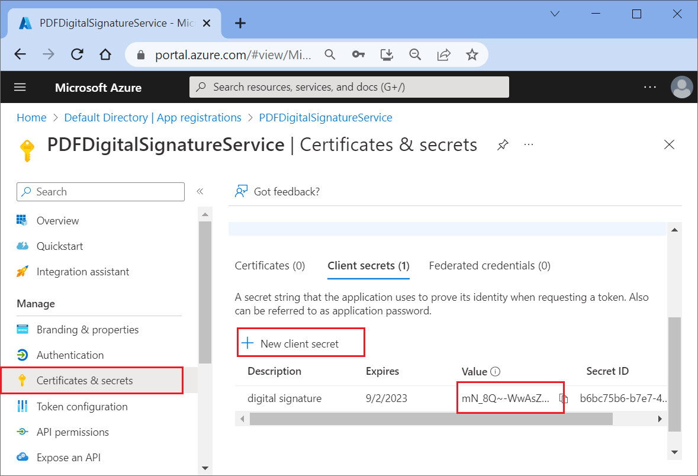Image resolution: width=698 pixels, height=476 pixels.
Task: Refresh the page in the browser
Action: tap(76, 54)
